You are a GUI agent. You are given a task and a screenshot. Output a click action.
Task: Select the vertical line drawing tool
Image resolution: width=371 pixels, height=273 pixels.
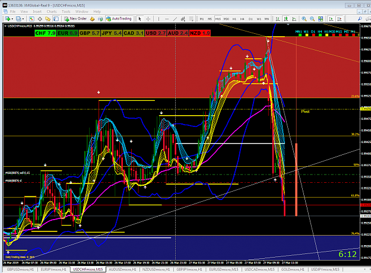point(158,18)
